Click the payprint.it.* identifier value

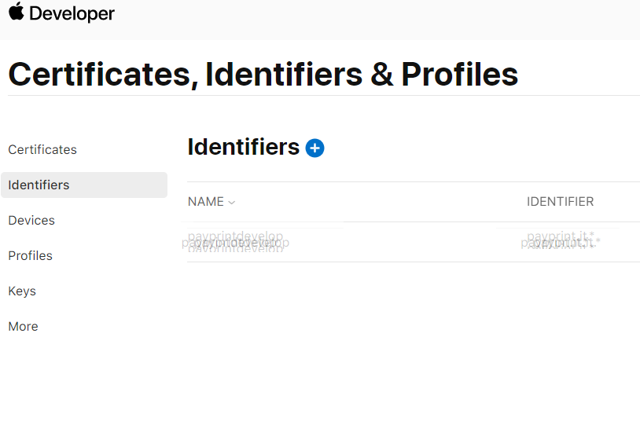(560, 243)
